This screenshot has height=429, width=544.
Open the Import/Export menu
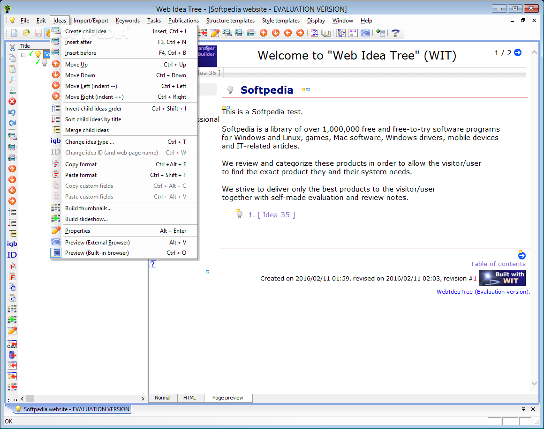[x=91, y=21]
